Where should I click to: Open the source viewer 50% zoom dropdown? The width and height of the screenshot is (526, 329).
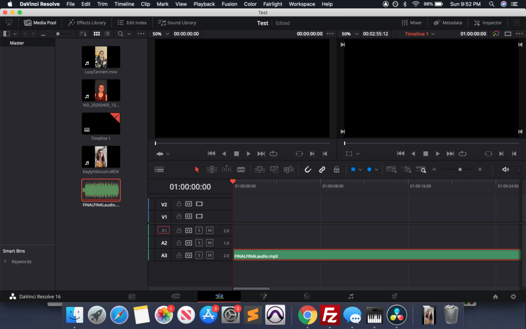160,34
